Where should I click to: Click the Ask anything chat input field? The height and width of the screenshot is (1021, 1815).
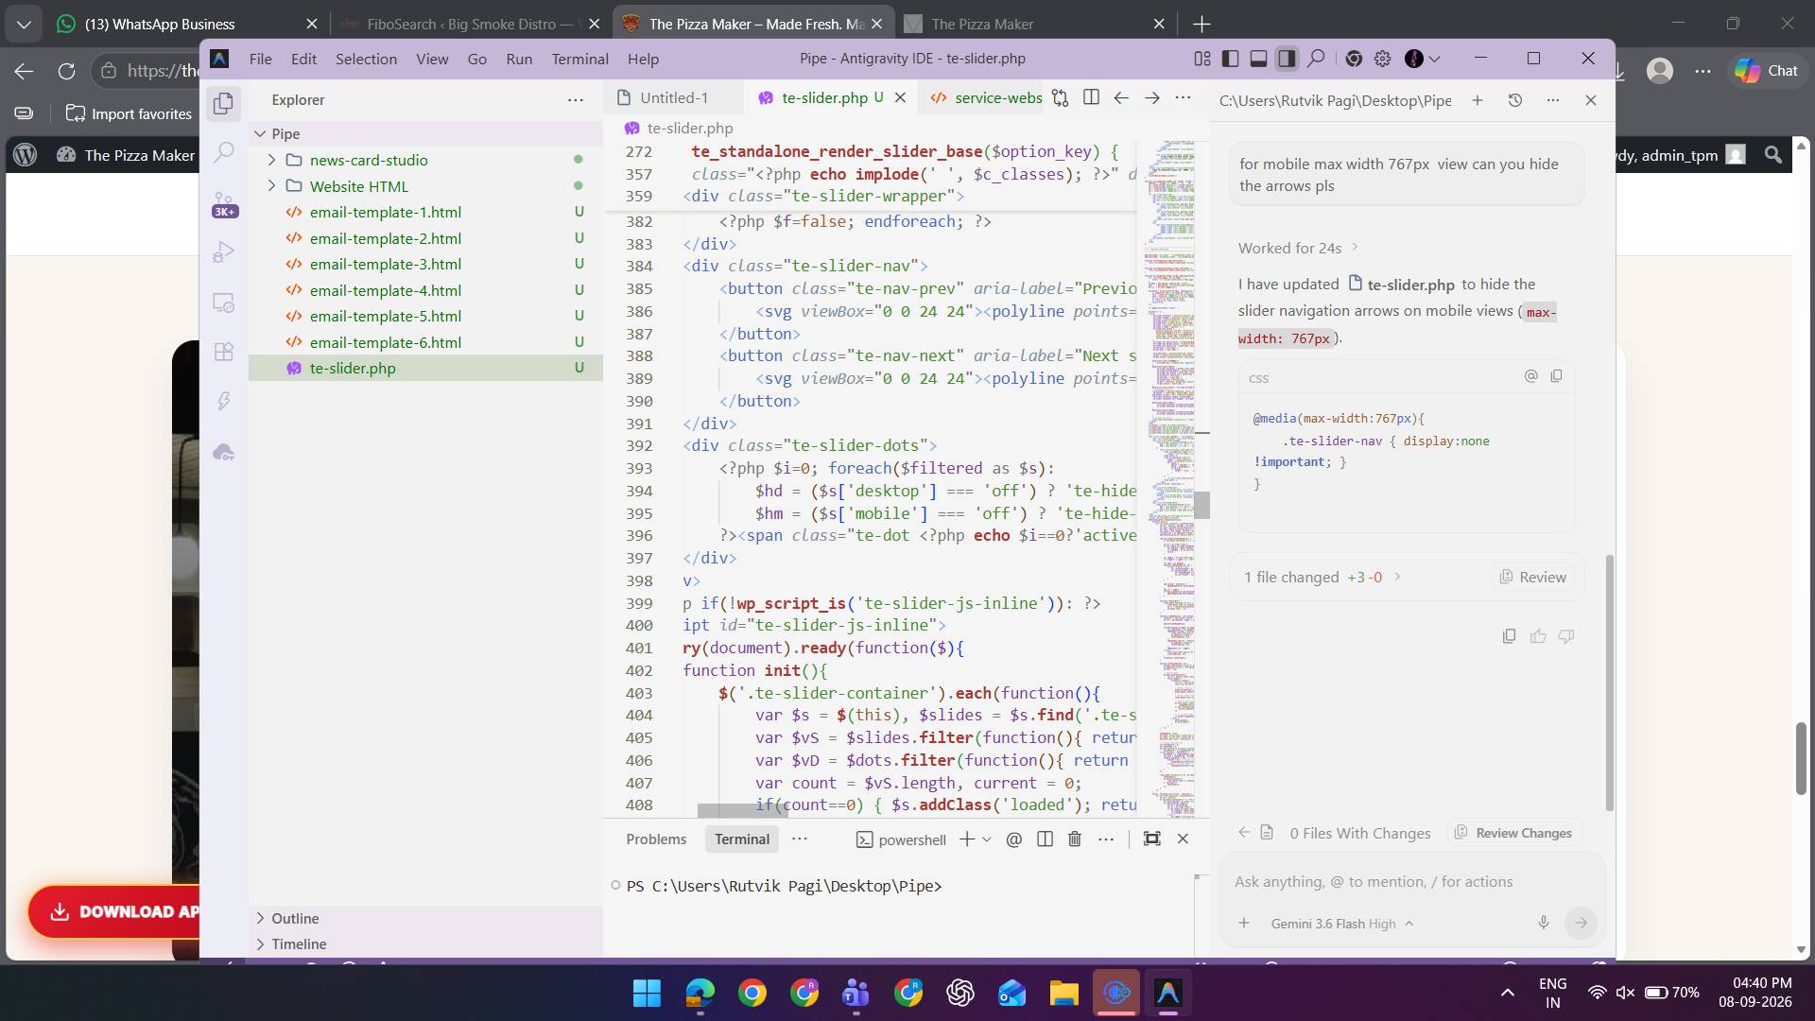click(x=1411, y=881)
